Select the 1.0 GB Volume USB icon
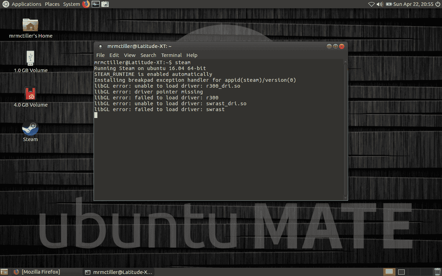The height and width of the screenshot is (276, 442). pyautogui.click(x=30, y=59)
